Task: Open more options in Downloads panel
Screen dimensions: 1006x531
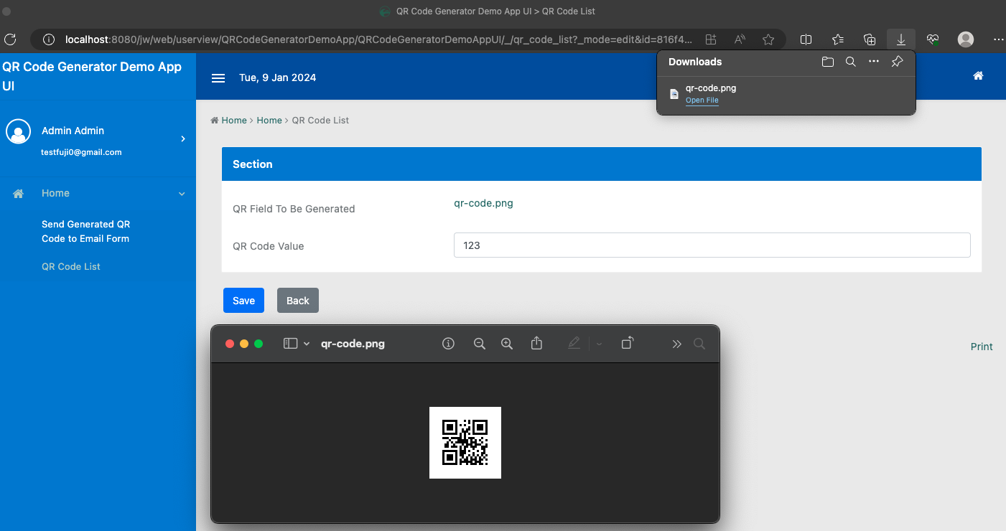Action: [874, 62]
